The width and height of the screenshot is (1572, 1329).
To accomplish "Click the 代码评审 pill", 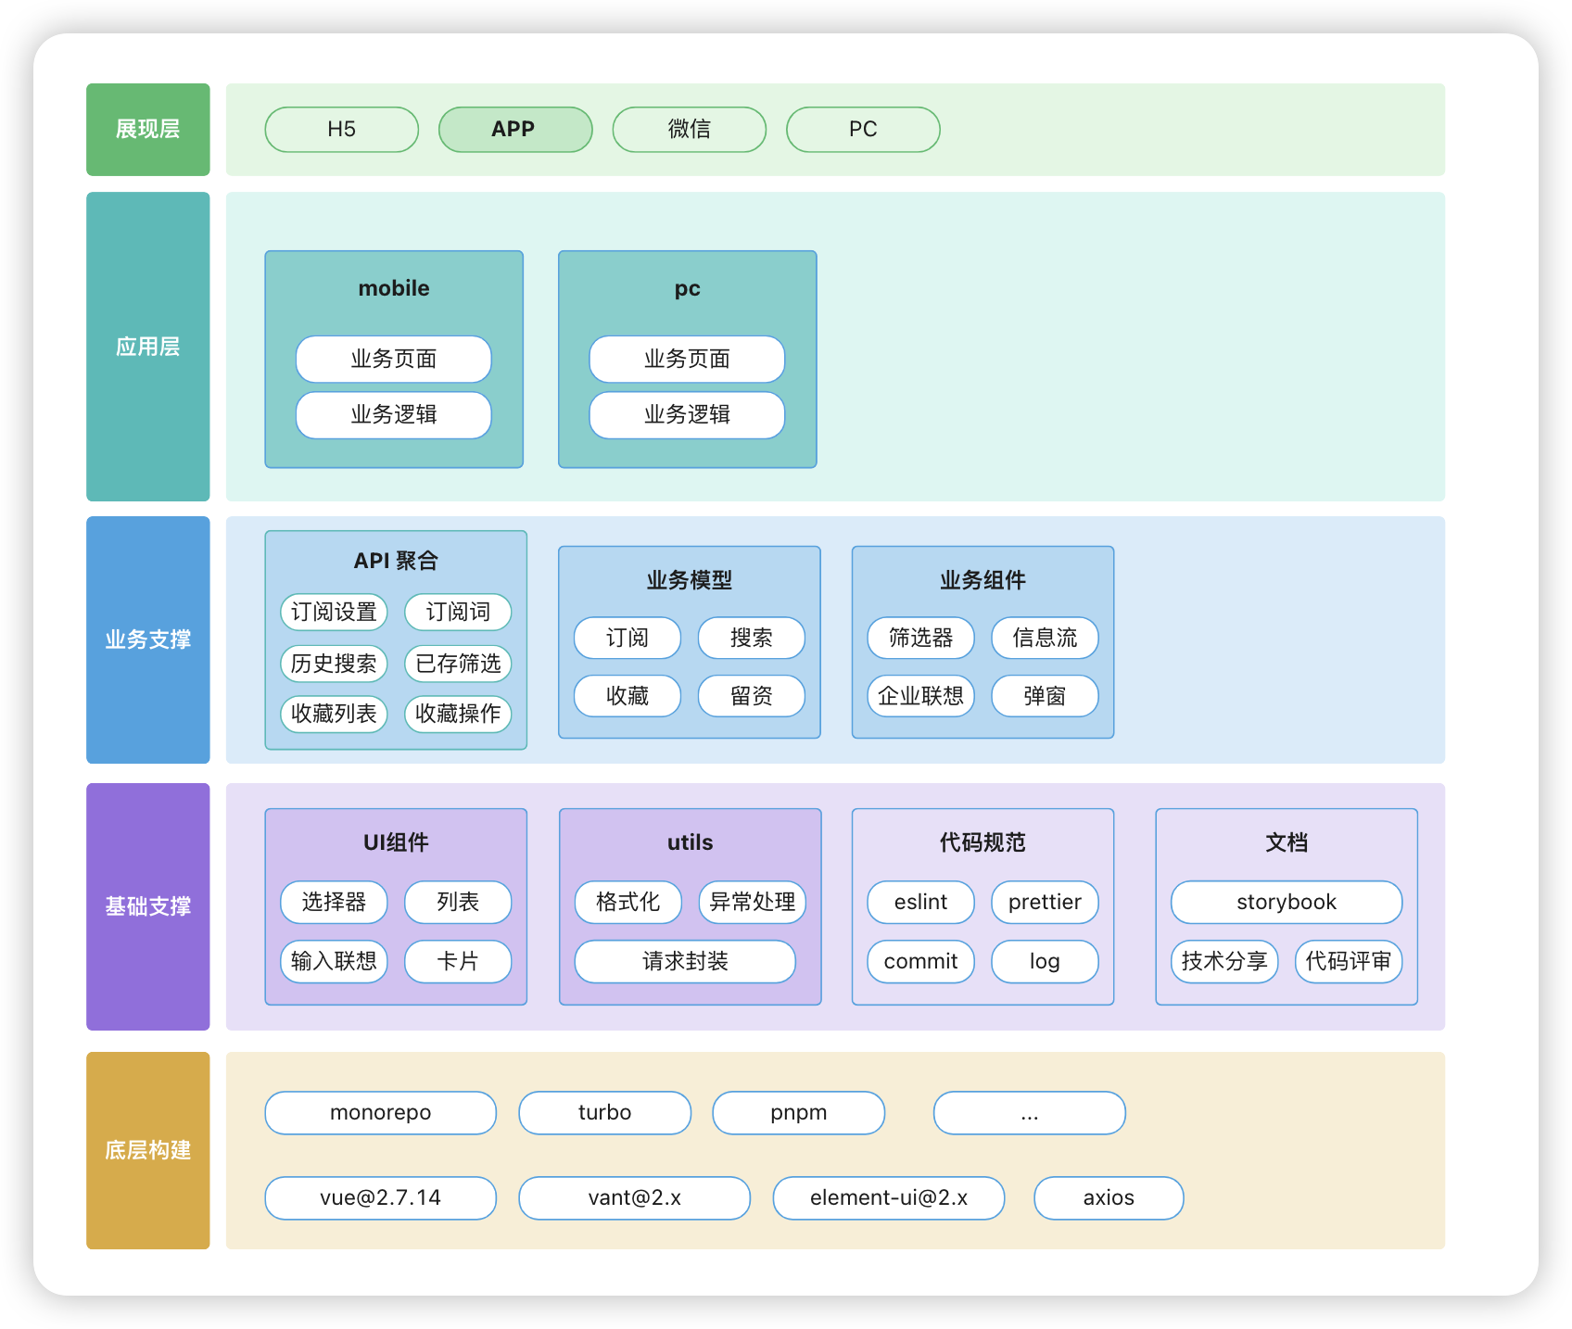I will (1349, 961).
